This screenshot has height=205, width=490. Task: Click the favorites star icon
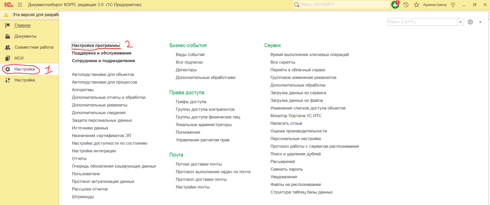pyautogui.click(x=416, y=5)
